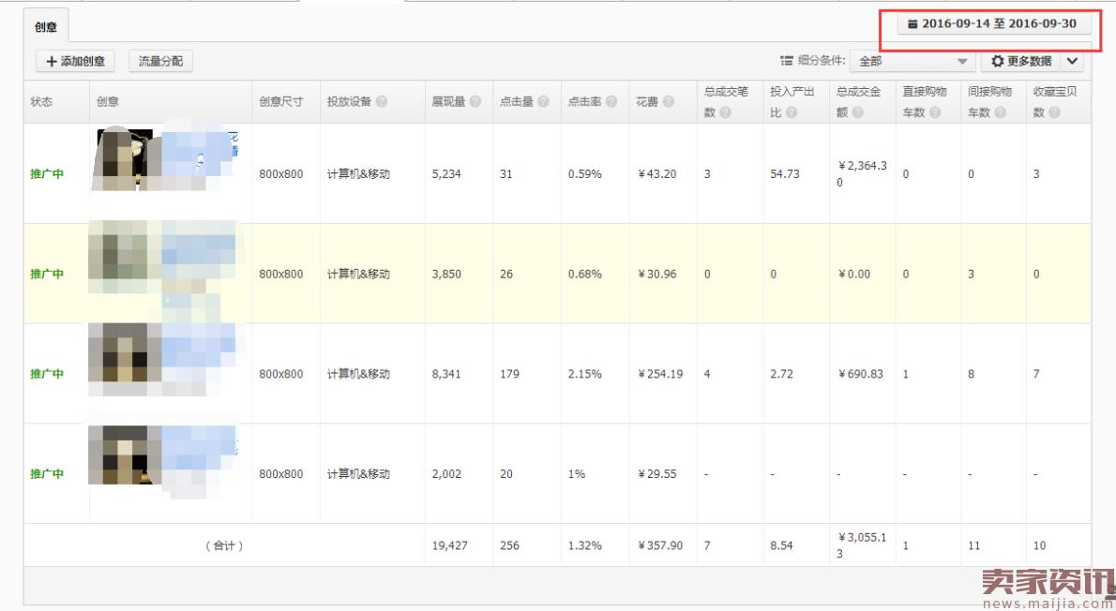Click the 创意尺寸 column header

pos(281,102)
